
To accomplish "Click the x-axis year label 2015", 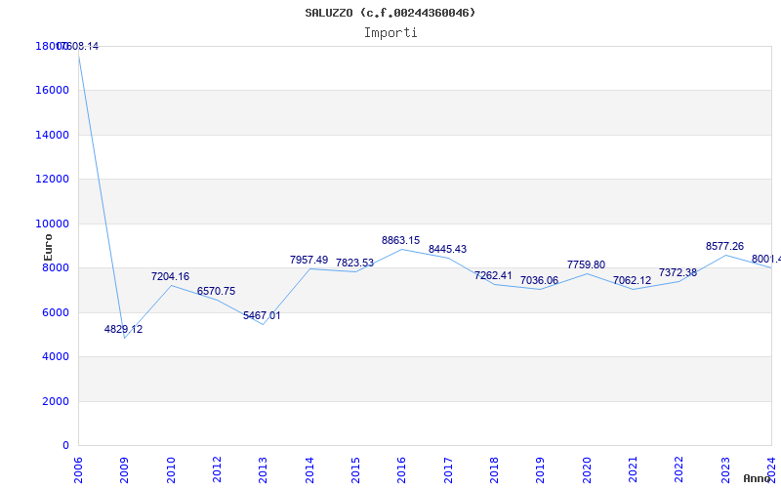I will (x=355, y=470).
